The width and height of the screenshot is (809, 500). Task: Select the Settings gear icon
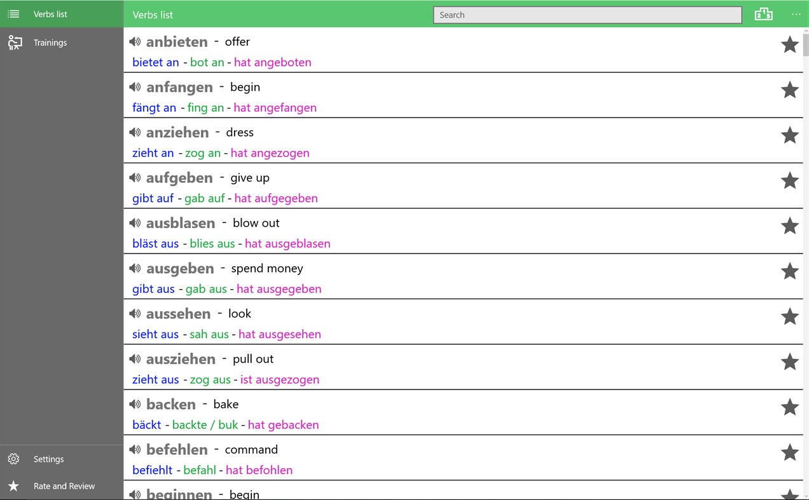coord(13,459)
